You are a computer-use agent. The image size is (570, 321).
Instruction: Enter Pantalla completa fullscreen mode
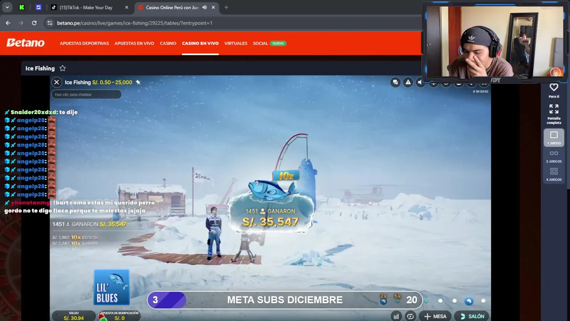click(554, 115)
